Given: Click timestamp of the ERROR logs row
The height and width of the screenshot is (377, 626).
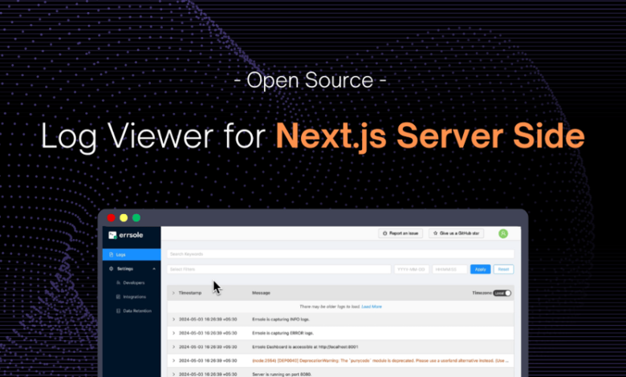Looking at the screenshot, I should (208, 333).
